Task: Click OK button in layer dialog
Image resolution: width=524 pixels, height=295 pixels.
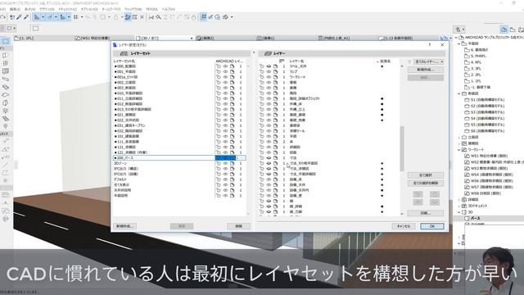Action: pos(432,226)
